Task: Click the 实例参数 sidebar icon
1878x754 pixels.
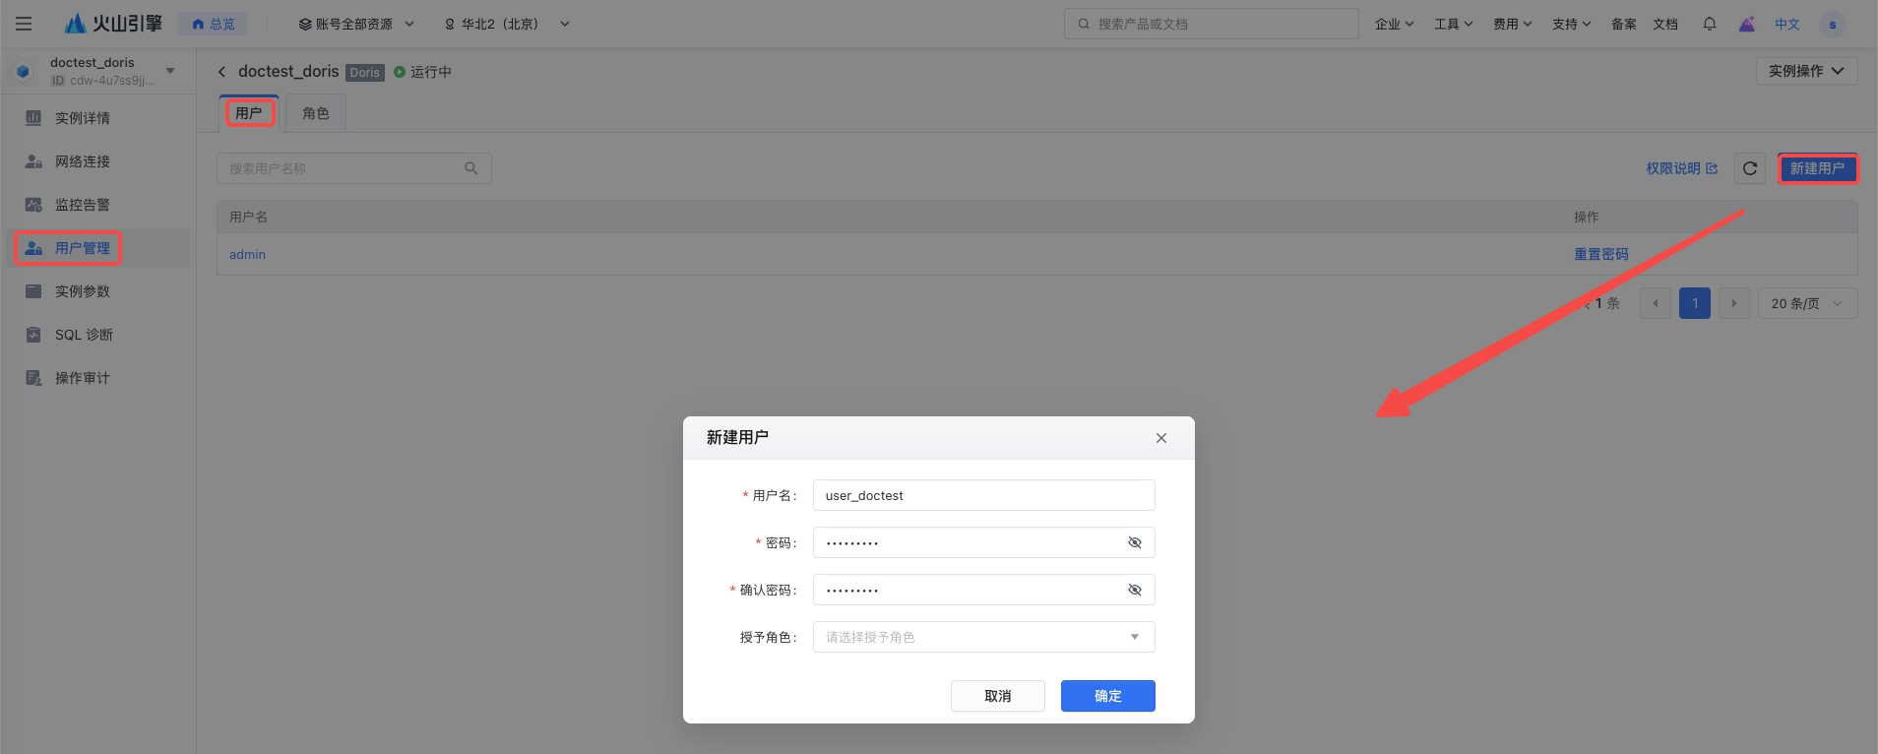Action: pyautogui.click(x=33, y=291)
